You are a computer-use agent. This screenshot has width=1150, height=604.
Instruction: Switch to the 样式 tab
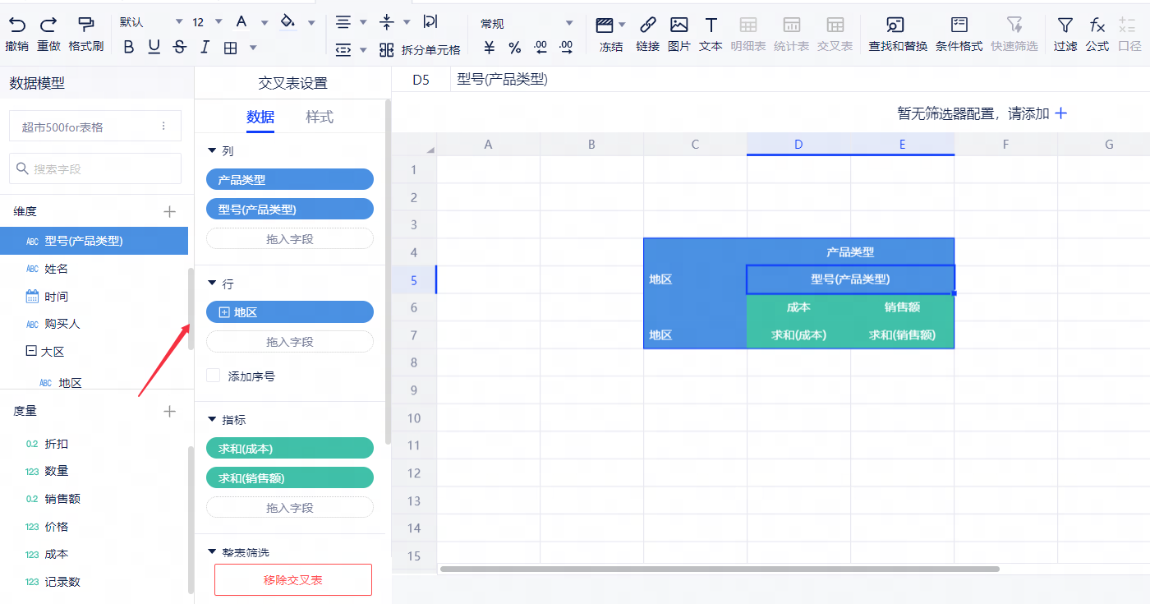click(320, 117)
